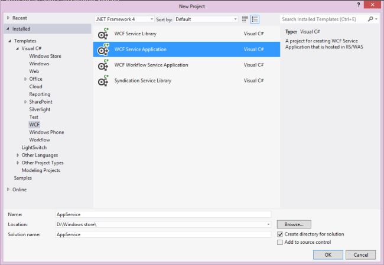Click the Cancel button
This screenshot has width=384, height=265.
pos(360,255)
